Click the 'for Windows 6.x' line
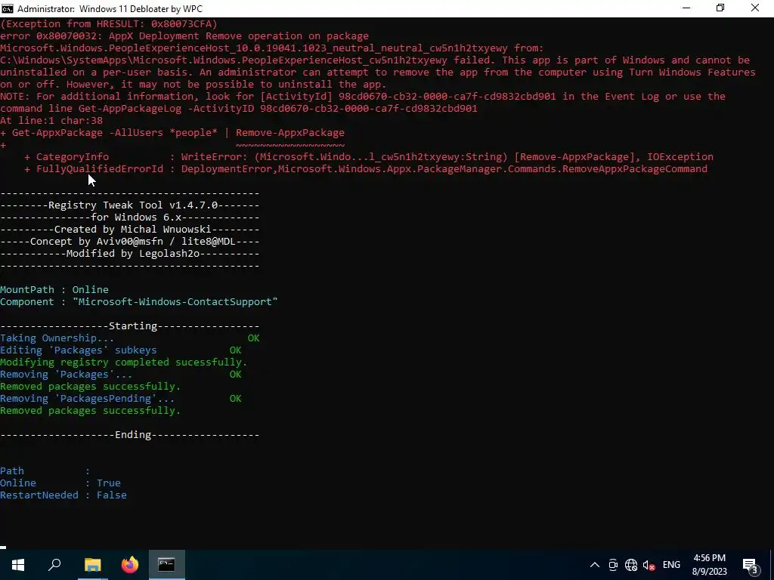The height and width of the screenshot is (580, 774). (x=130, y=217)
